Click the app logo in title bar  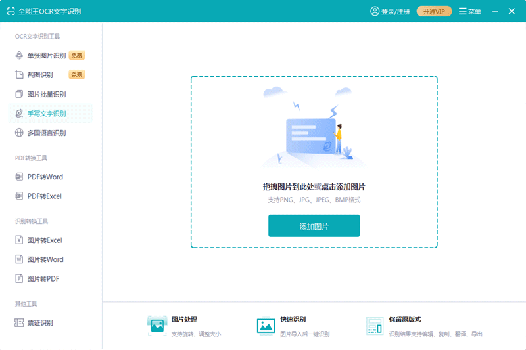click(11, 11)
